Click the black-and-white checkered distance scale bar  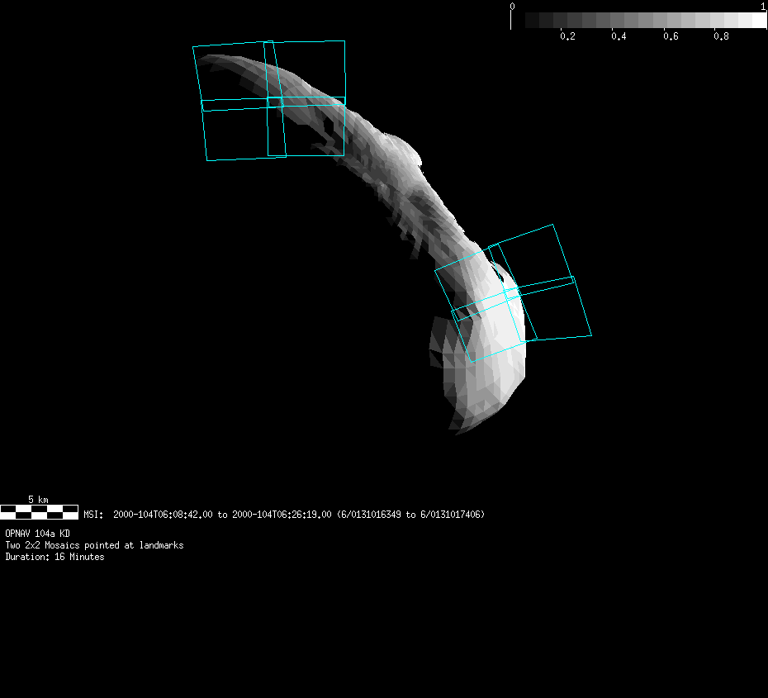(x=39, y=512)
